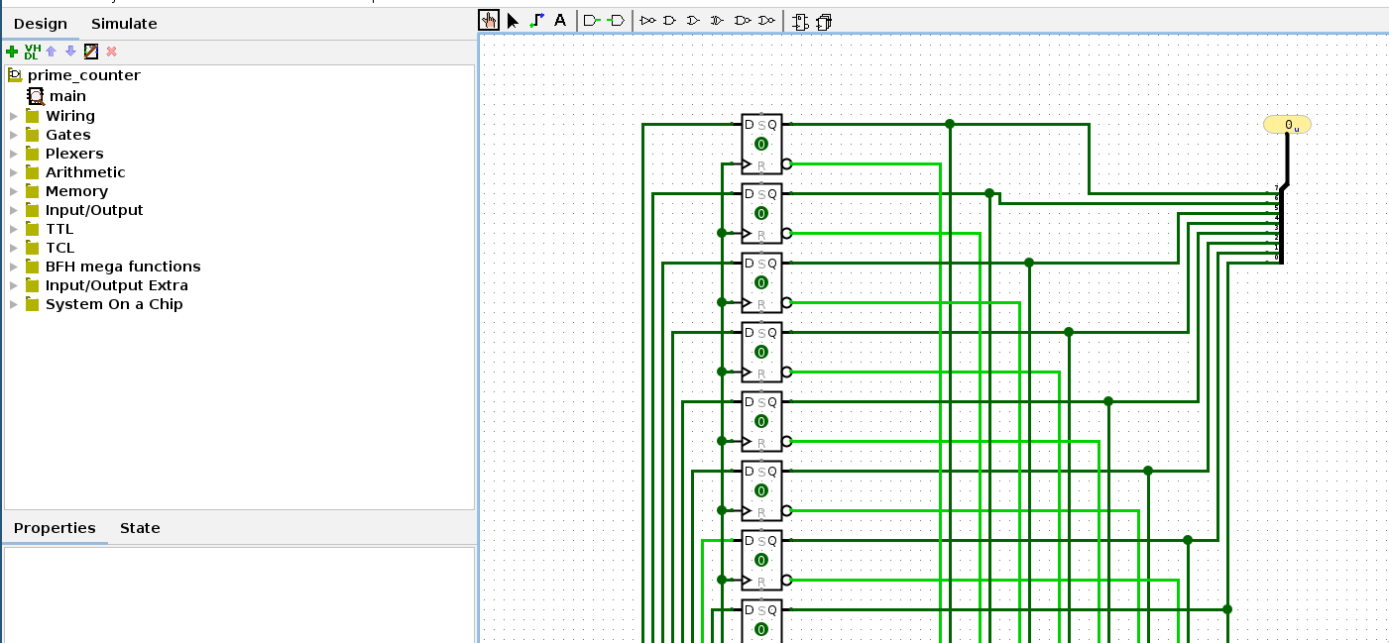Open the State tab
Viewport: 1389px width, 643px height.
click(x=140, y=528)
